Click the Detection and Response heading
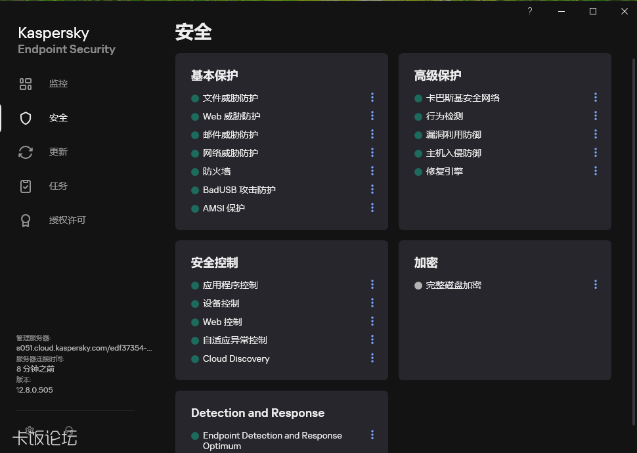 pos(257,413)
